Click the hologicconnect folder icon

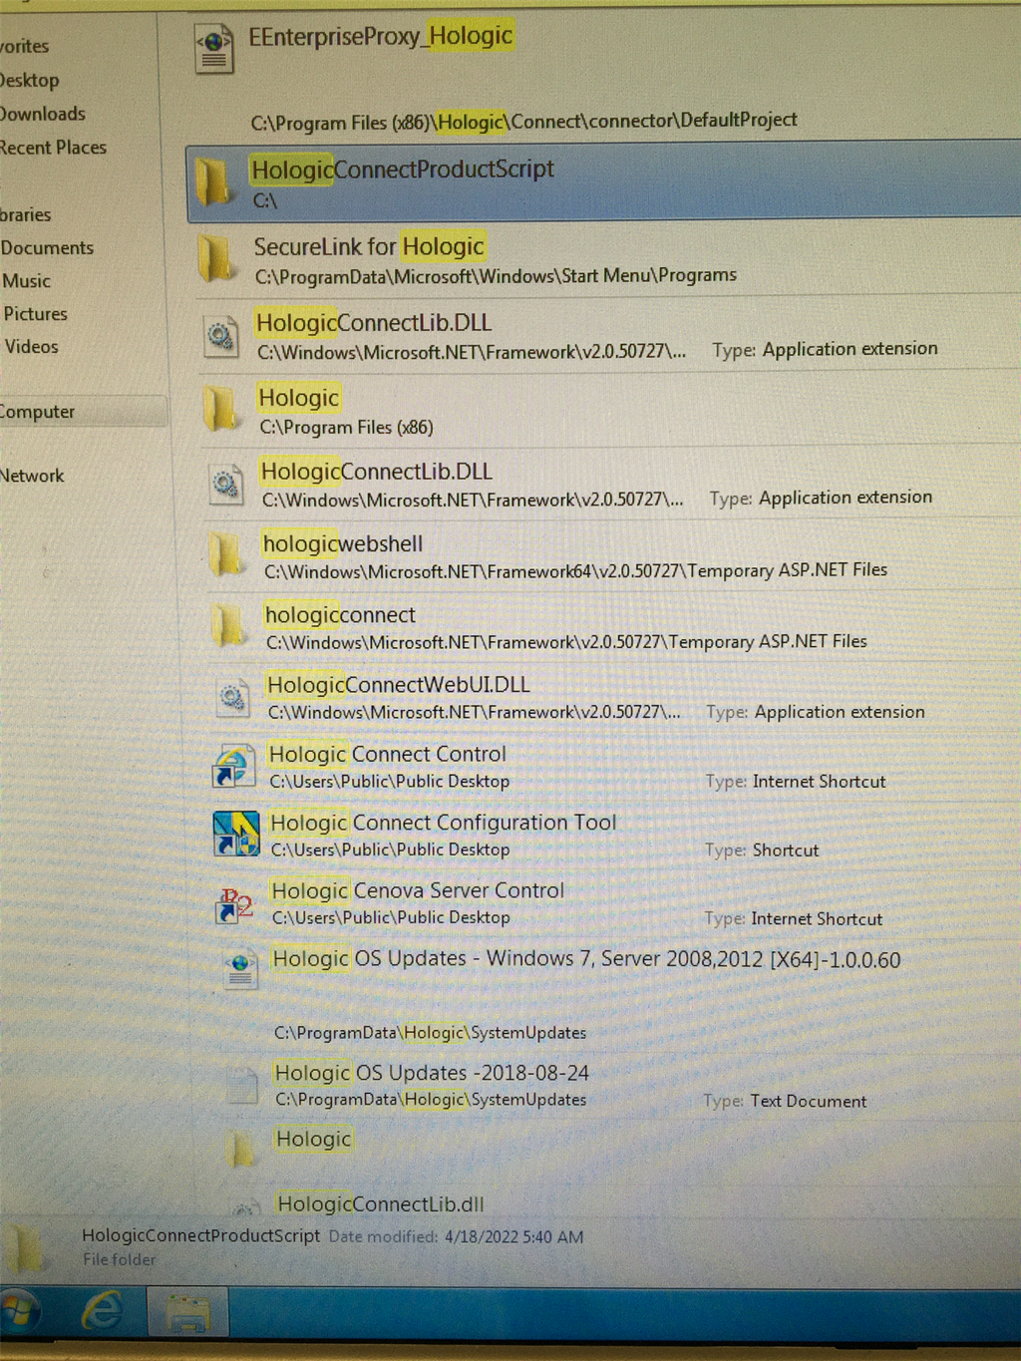227,625
